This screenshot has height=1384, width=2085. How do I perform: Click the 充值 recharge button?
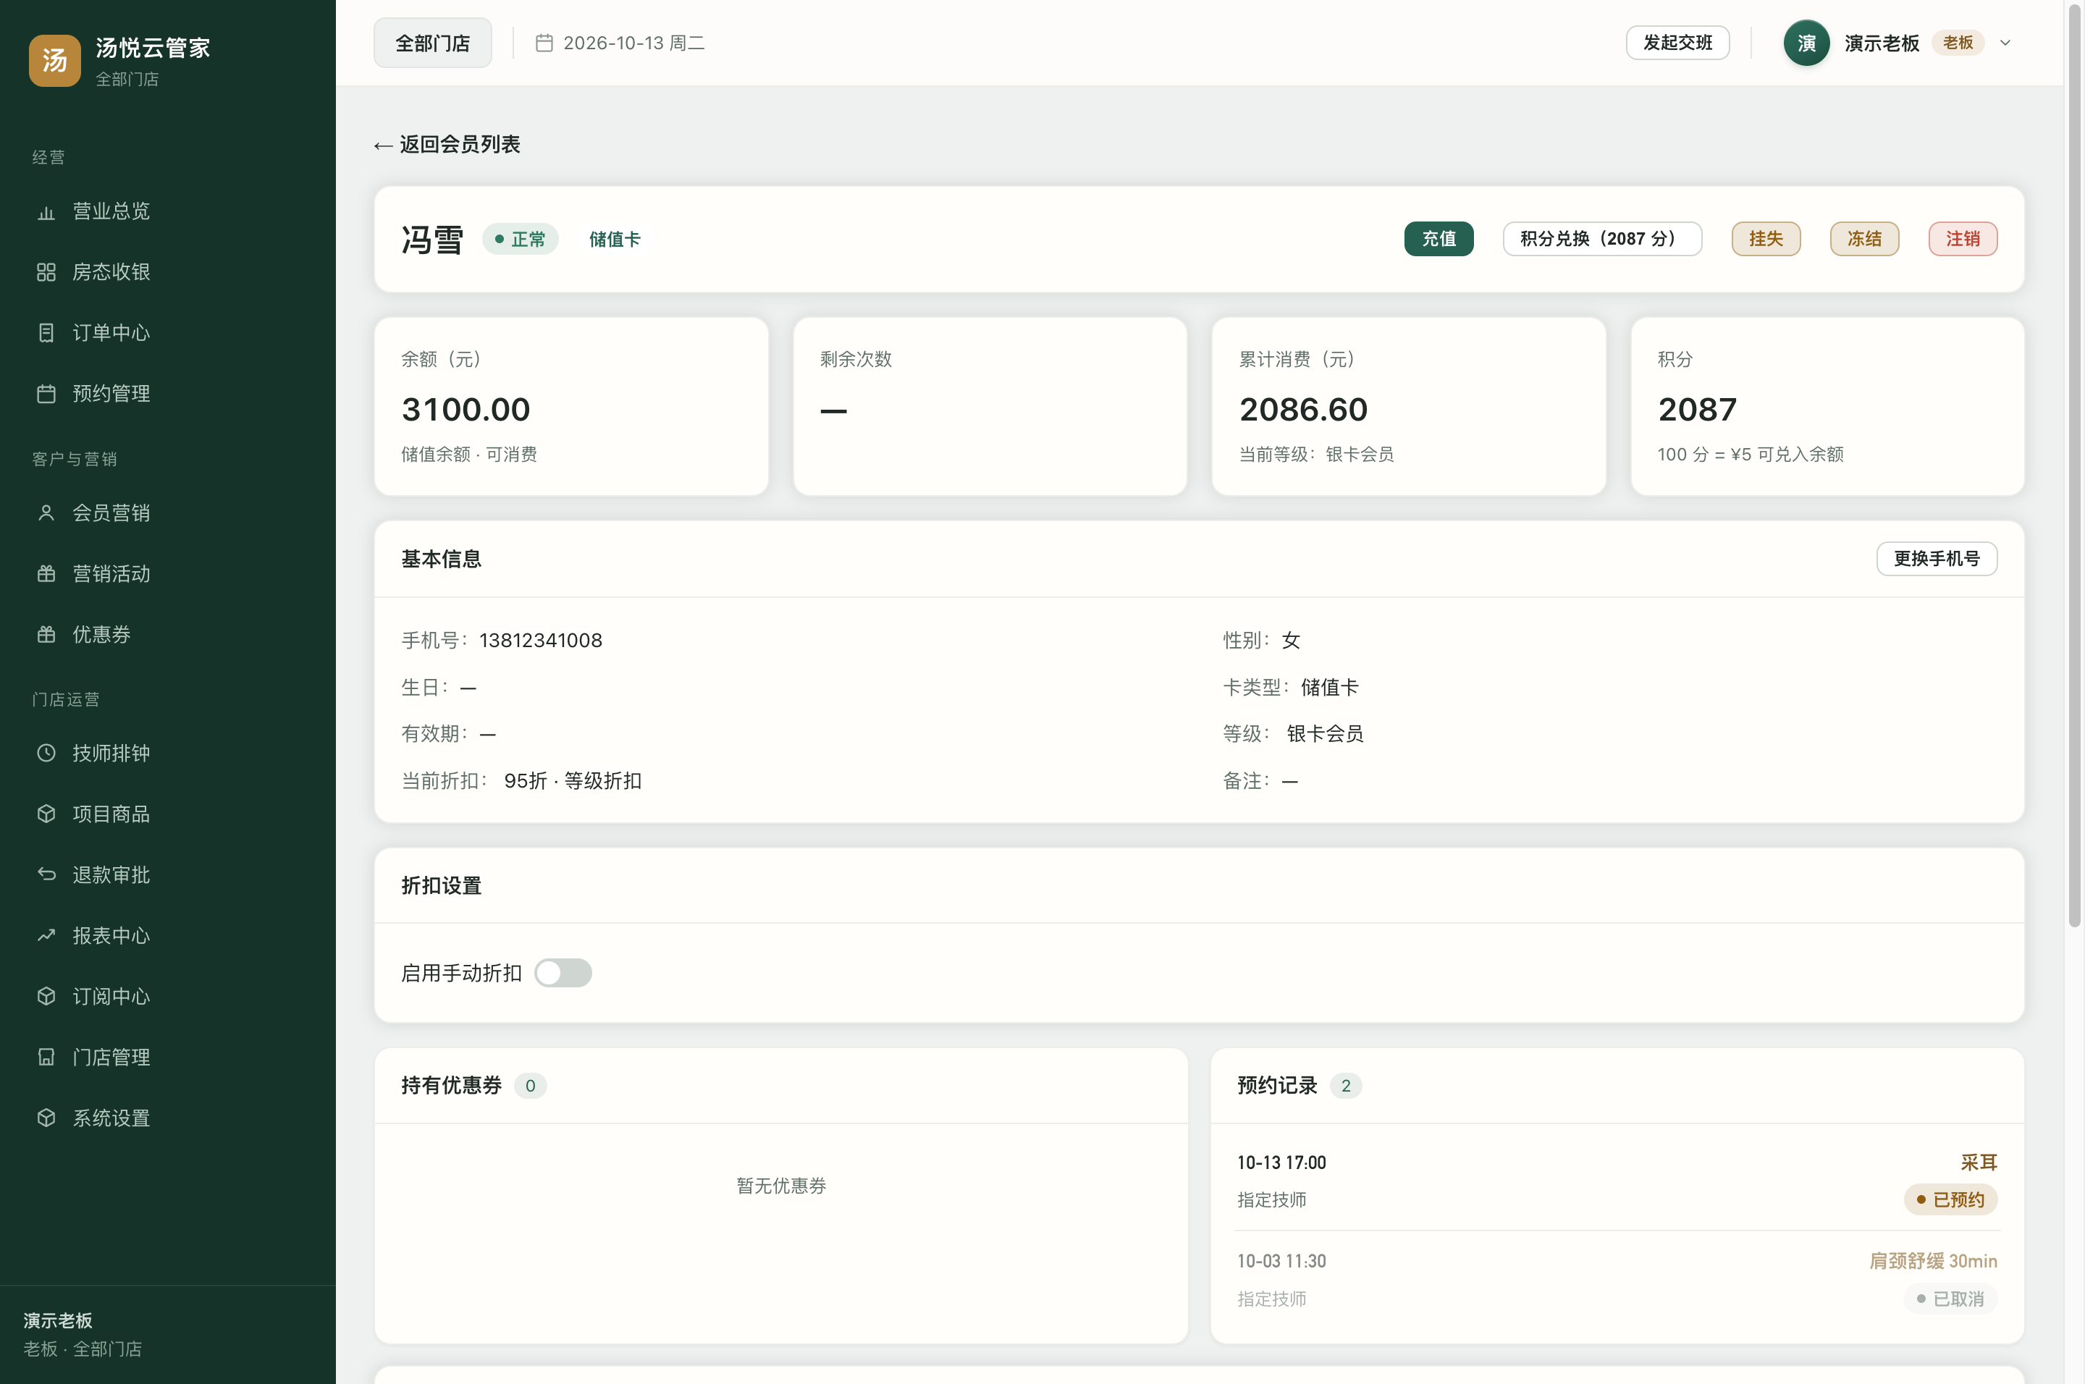point(1439,238)
